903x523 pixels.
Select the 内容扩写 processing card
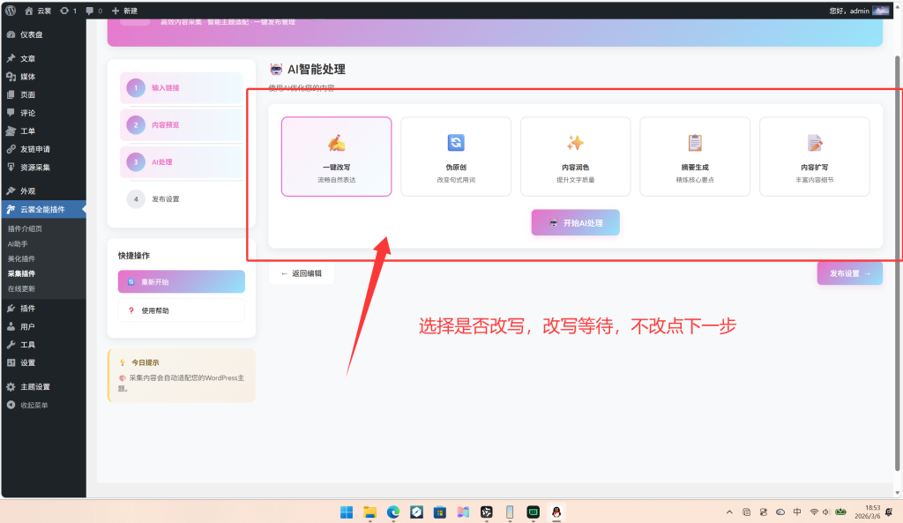tap(814, 157)
